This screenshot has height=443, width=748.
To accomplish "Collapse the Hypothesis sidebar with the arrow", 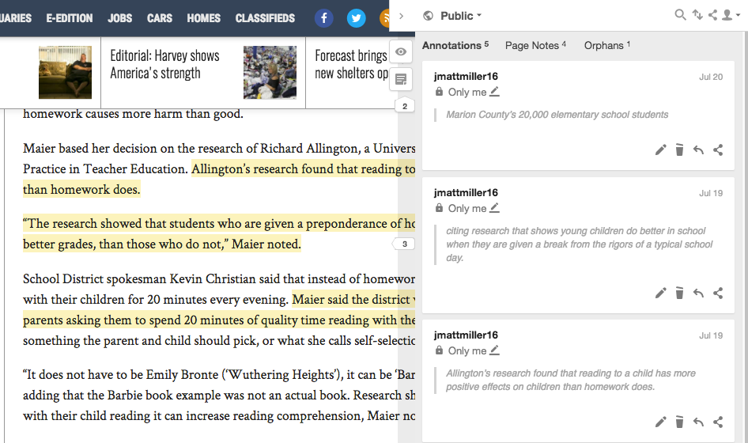I will [x=401, y=16].
